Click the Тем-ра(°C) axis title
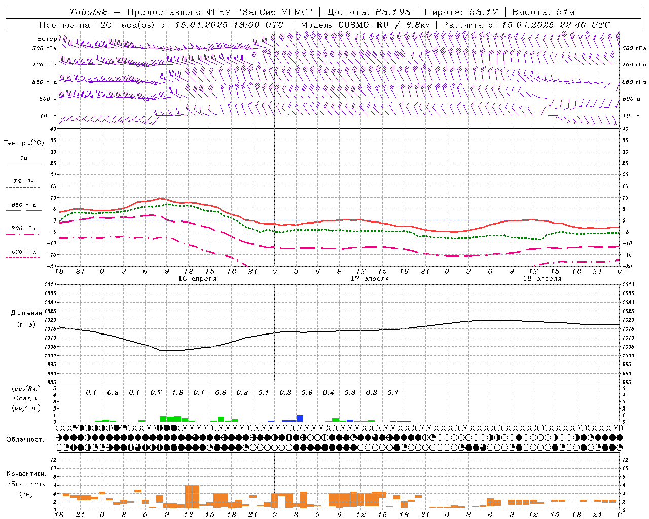The image size is (649, 519). tap(24, 143)
